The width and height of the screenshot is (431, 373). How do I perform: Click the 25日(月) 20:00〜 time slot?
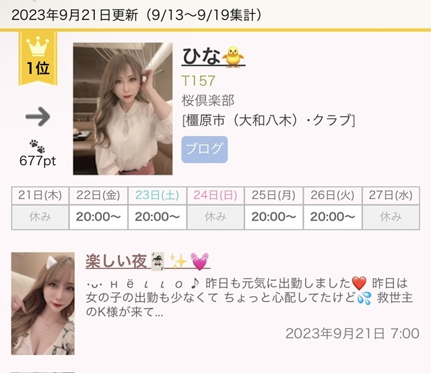pyautogui.click(x=274, y=217)
